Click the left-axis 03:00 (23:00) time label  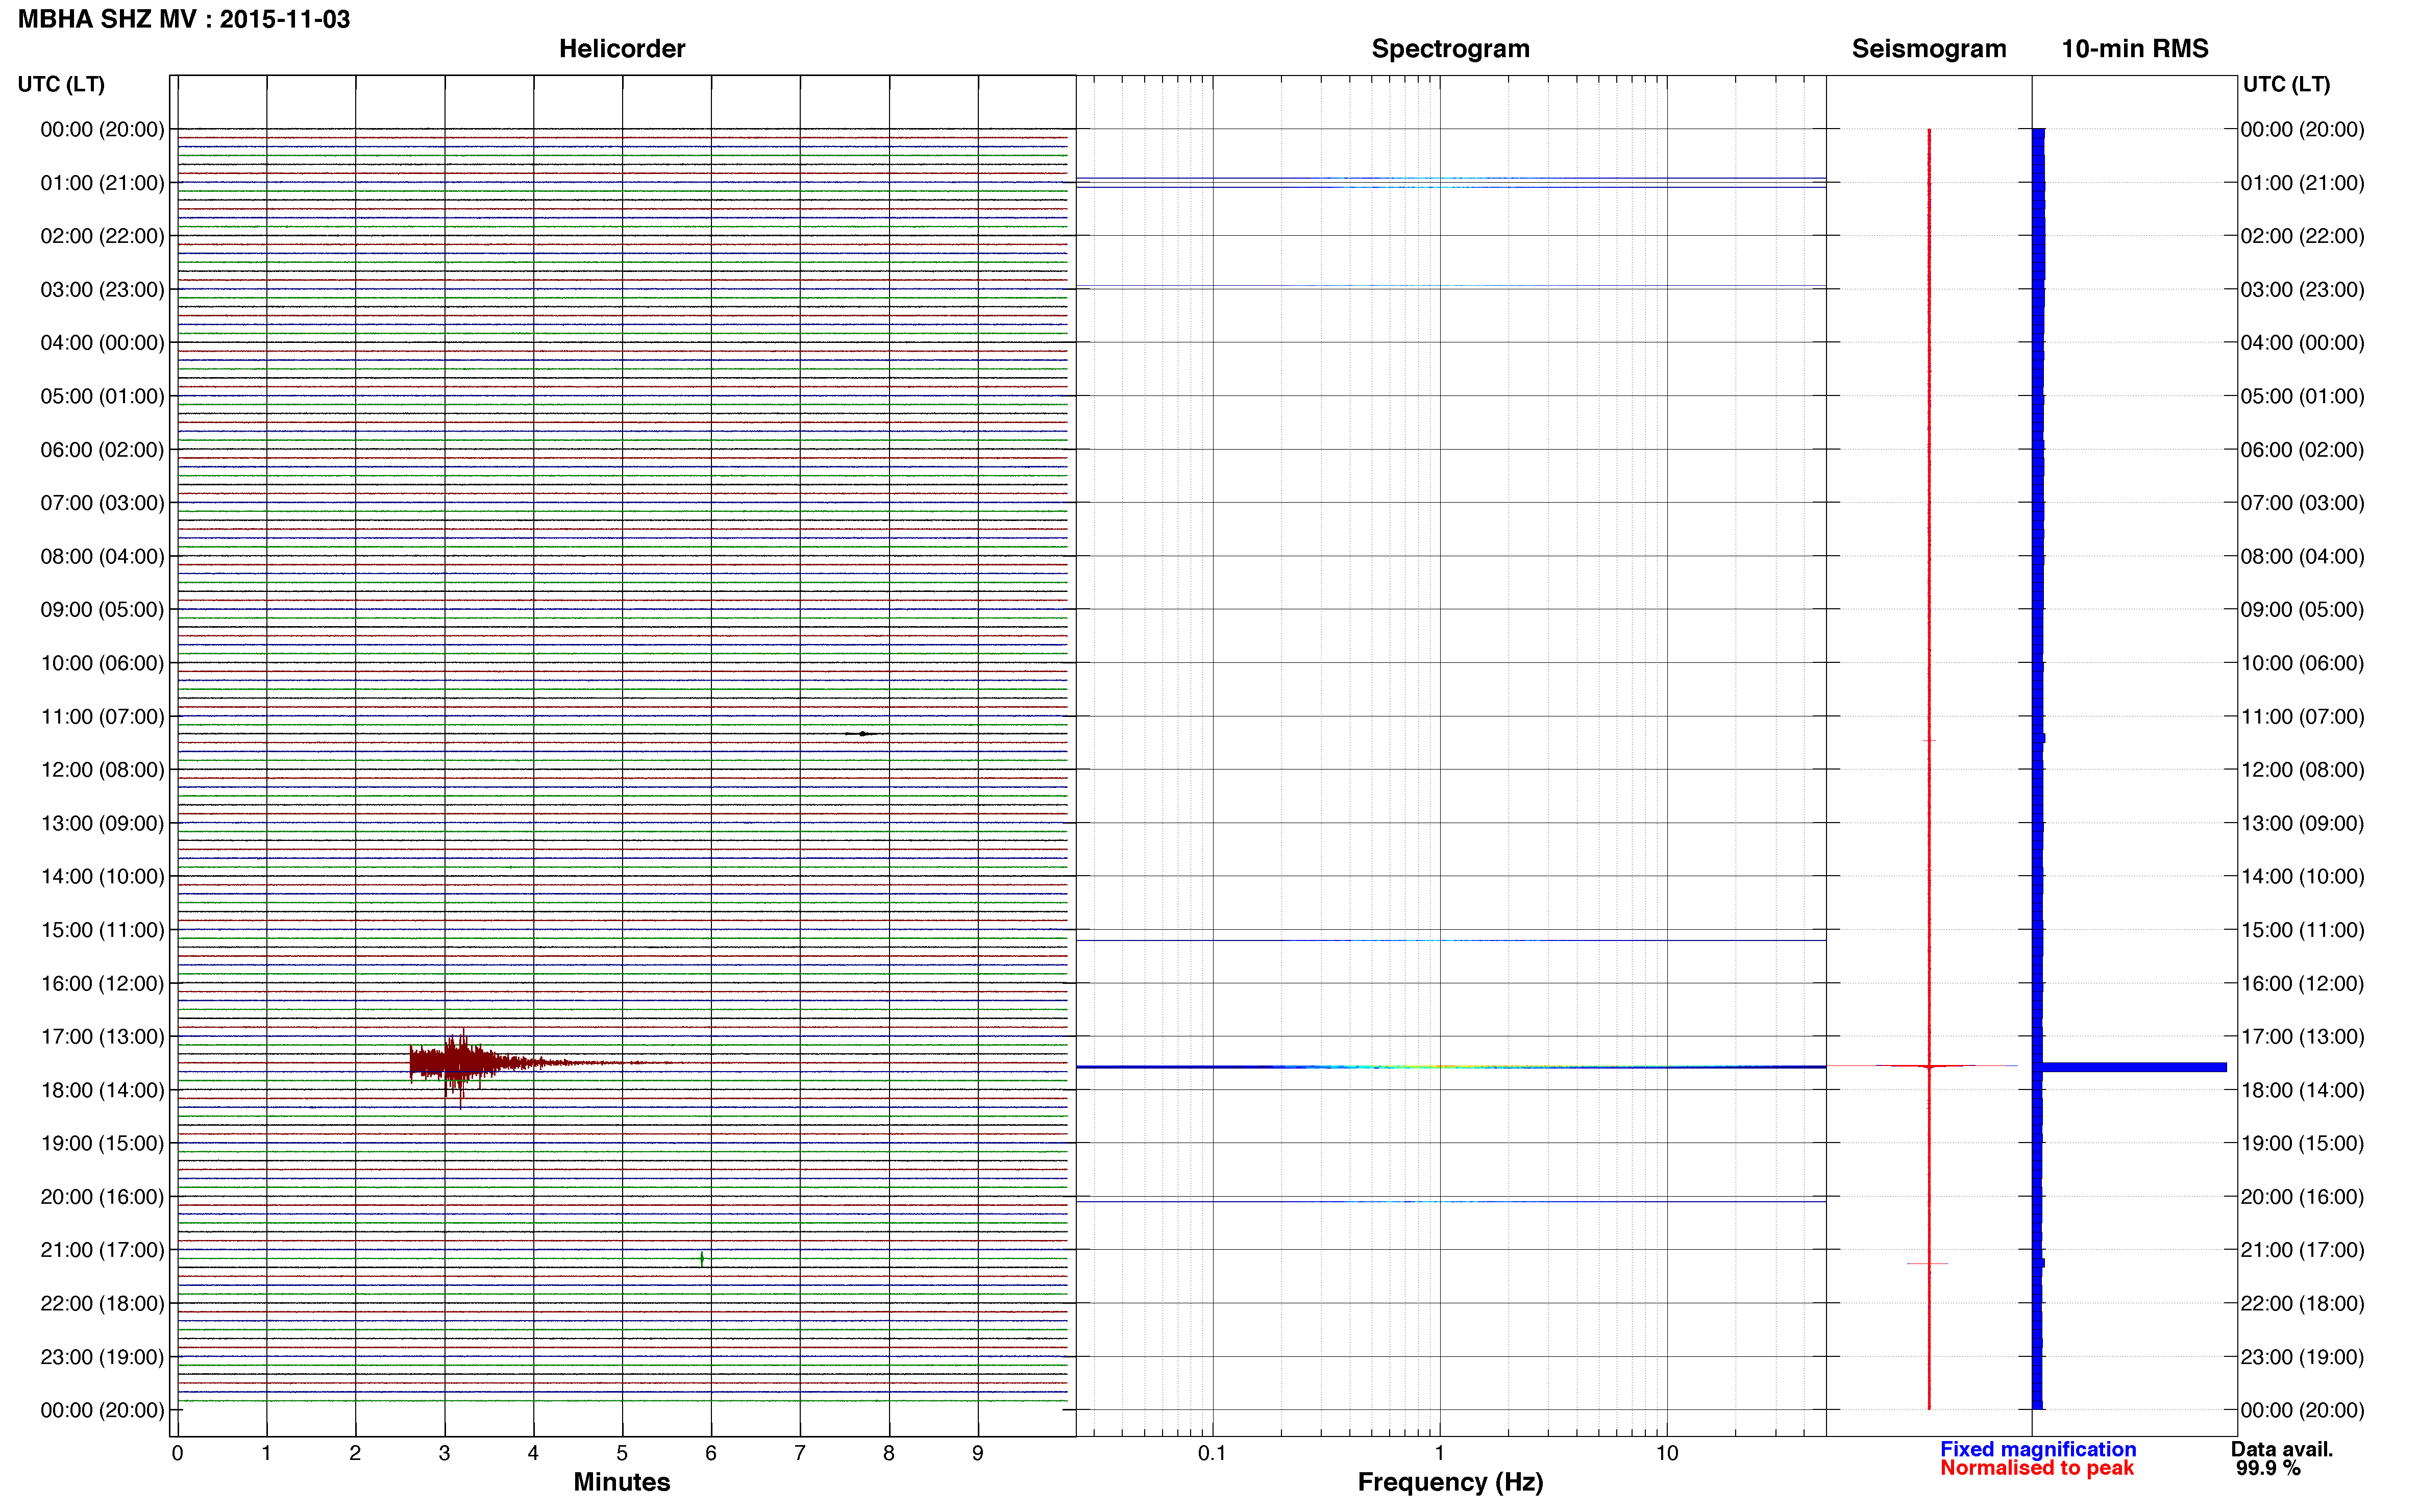pyautogui.click(x=102, y=290)
